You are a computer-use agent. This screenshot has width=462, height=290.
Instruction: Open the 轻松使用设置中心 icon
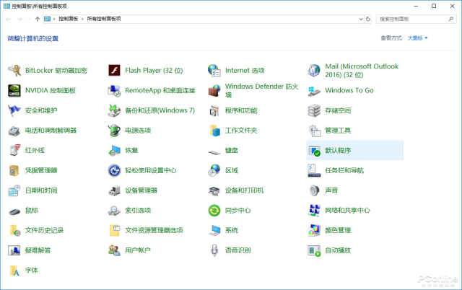coord(114,170)
